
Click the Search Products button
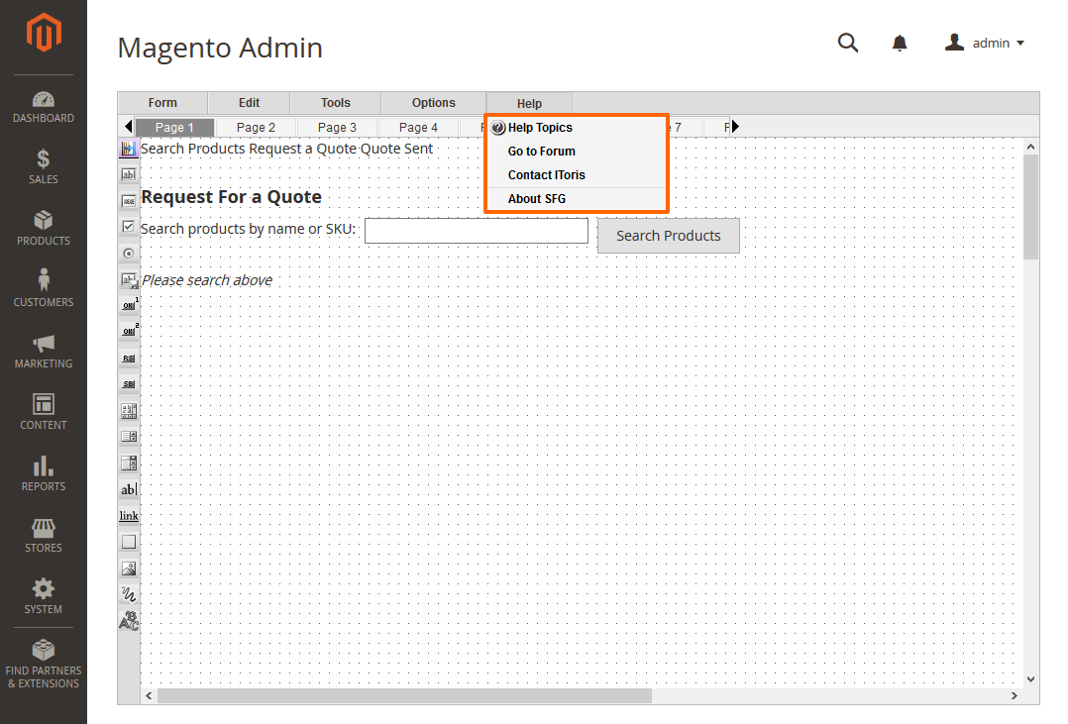668,236
